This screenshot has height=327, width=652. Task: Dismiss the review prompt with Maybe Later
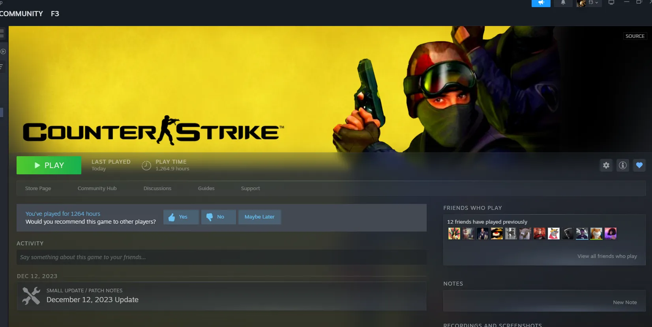pos(260,217)
